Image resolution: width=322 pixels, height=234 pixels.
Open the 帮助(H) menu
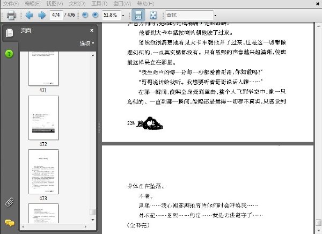(x=145, y=4)
